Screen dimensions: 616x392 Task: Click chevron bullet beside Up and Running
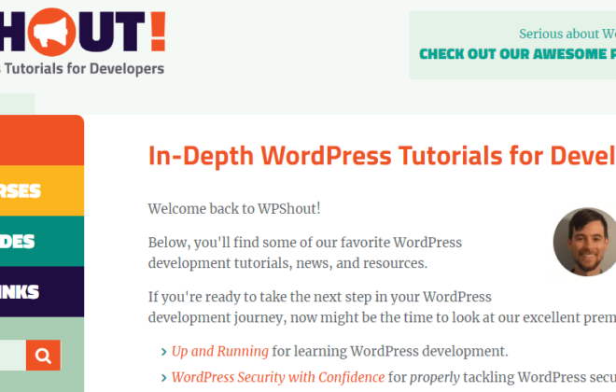coord(164,352)
